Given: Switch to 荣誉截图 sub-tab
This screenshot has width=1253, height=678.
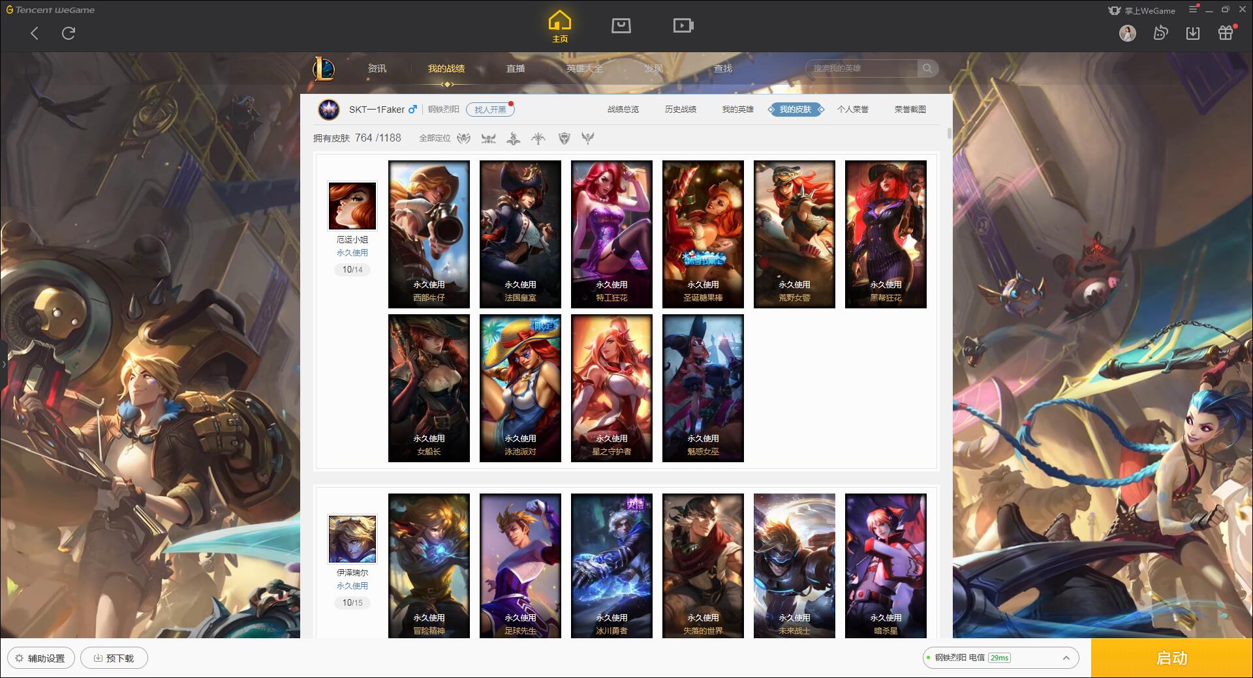Looking at the screenshot, I should pos(910,110).
